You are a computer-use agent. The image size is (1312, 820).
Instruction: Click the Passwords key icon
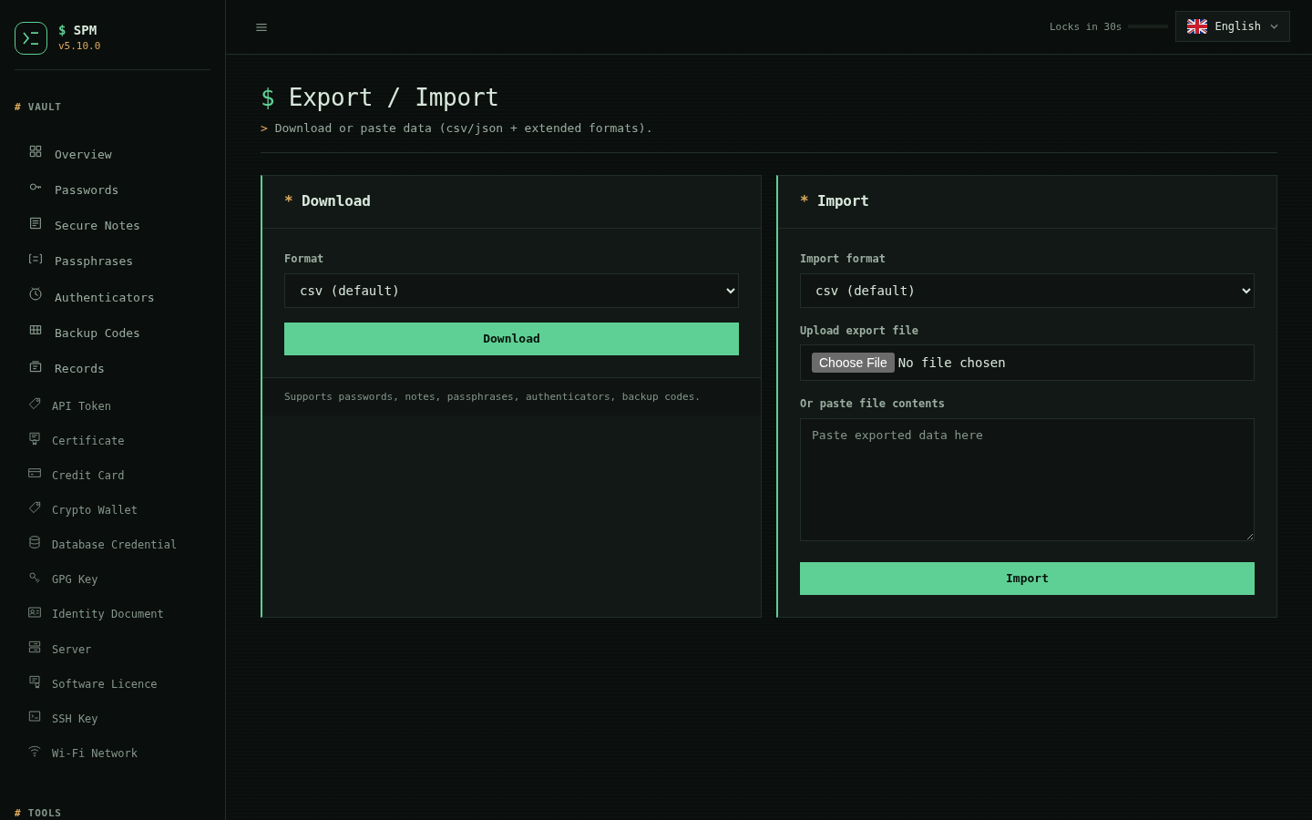pyautogui.click(x=36, y=187)
